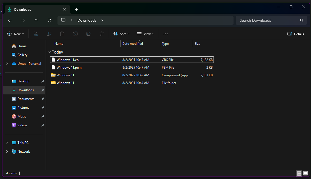This screenshot has height=179, width=311.
Task: Unpin Videos using its pin icon
Action: click(x=43, y=125)
